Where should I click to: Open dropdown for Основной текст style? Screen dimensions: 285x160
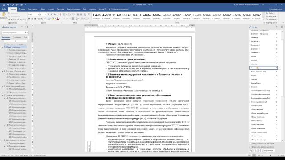click(279, 68)
